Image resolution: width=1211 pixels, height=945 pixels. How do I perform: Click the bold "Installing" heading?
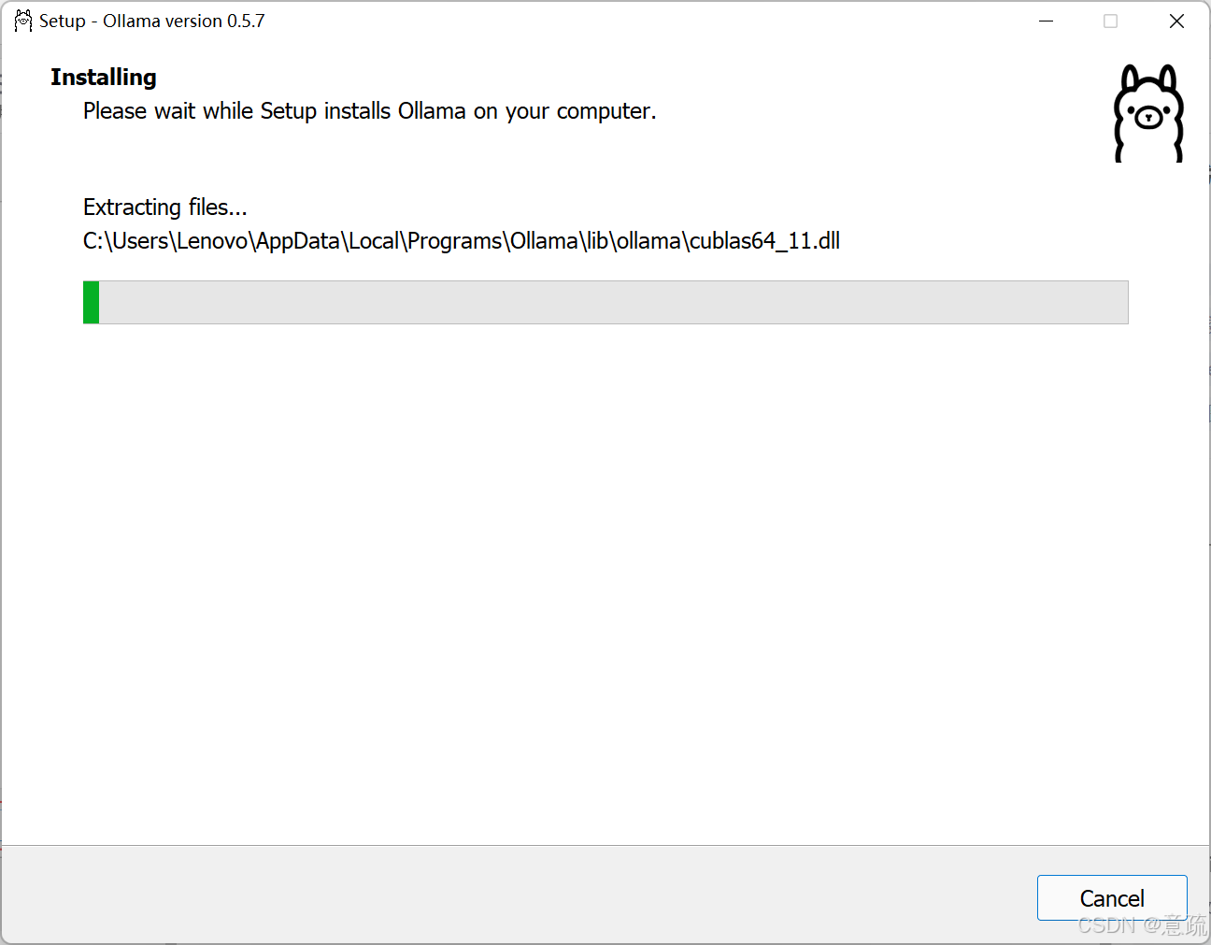pos(104,77)
